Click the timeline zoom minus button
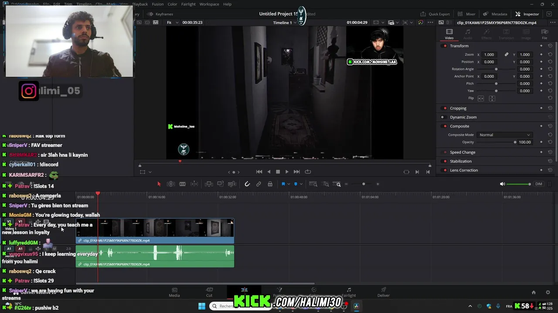 (x=347, y=184)
